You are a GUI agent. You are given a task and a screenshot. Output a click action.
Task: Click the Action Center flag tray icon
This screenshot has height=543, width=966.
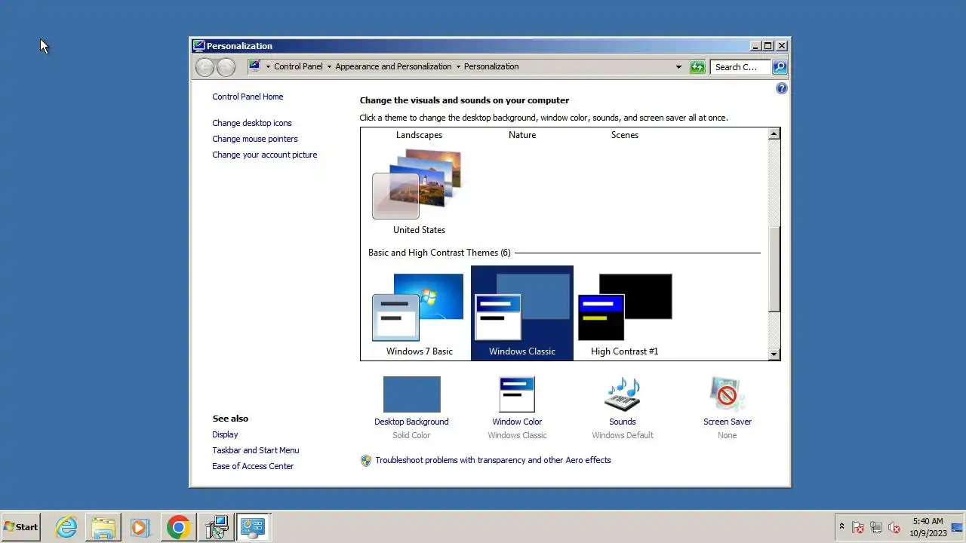(858, 527)
